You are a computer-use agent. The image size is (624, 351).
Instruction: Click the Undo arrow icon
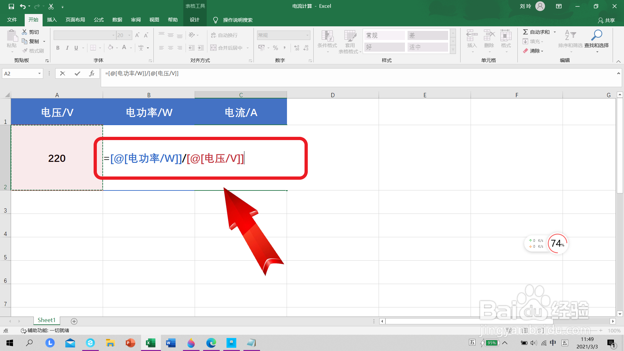(22, 6)
